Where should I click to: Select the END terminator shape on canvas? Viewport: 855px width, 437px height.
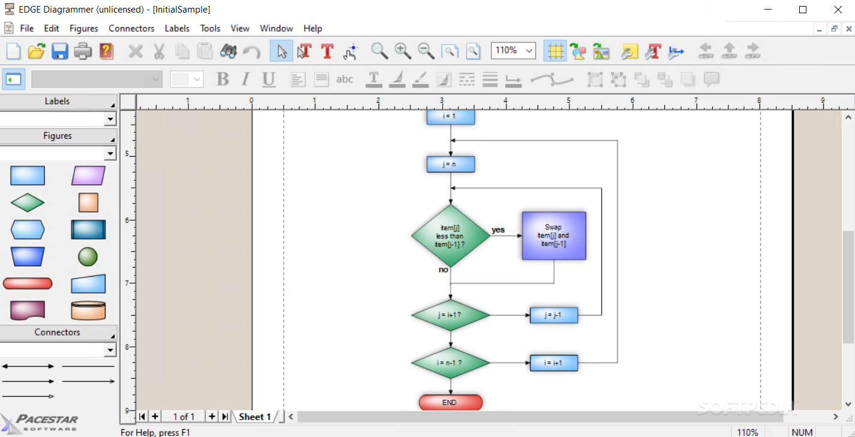pos(451,403)
